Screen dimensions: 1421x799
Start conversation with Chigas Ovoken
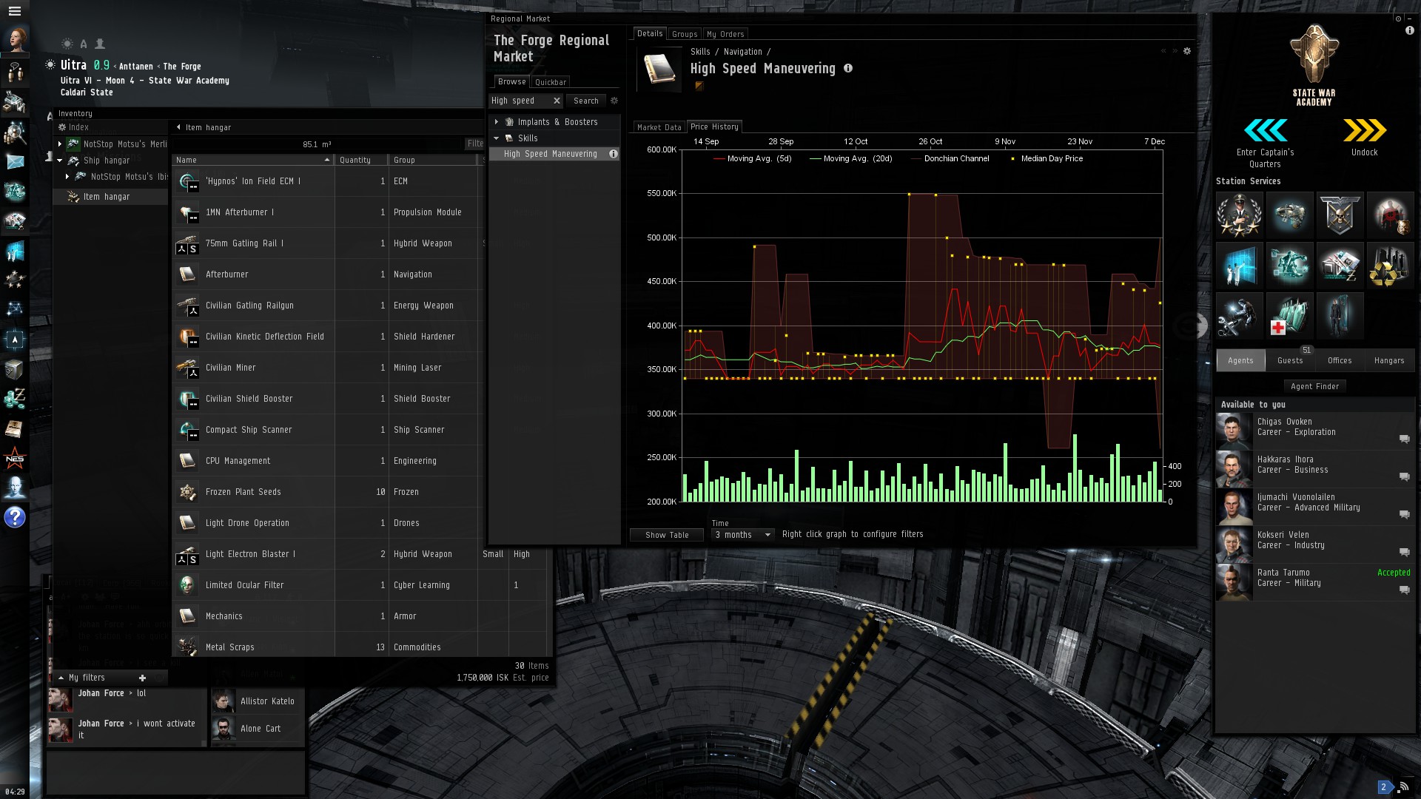(1404, 439)
